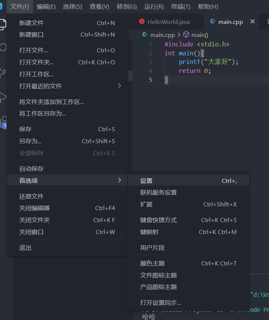Expand 打开最近的文件 submenu arrow
Viewport: 269px width, 320px height.
pos(120,86)
